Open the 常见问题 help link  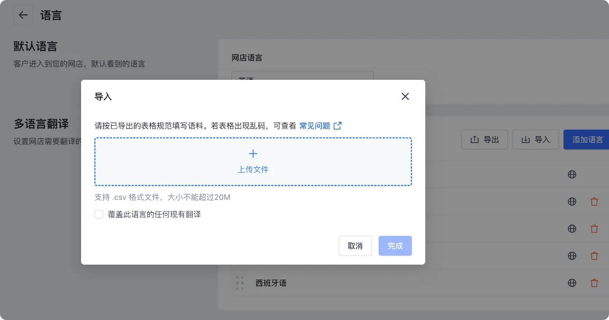click(x=315, y=126)
